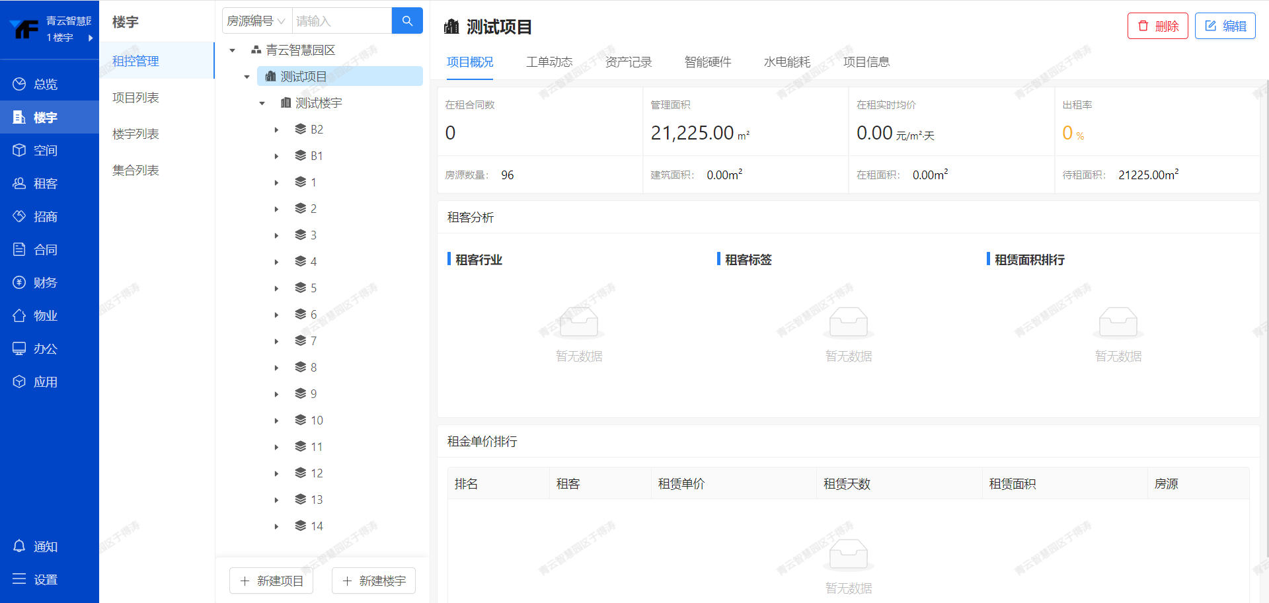The height and width of the screenshot is (603, 1269).
Task: Select floor 10 in the tree
Action: click(317, 421)
